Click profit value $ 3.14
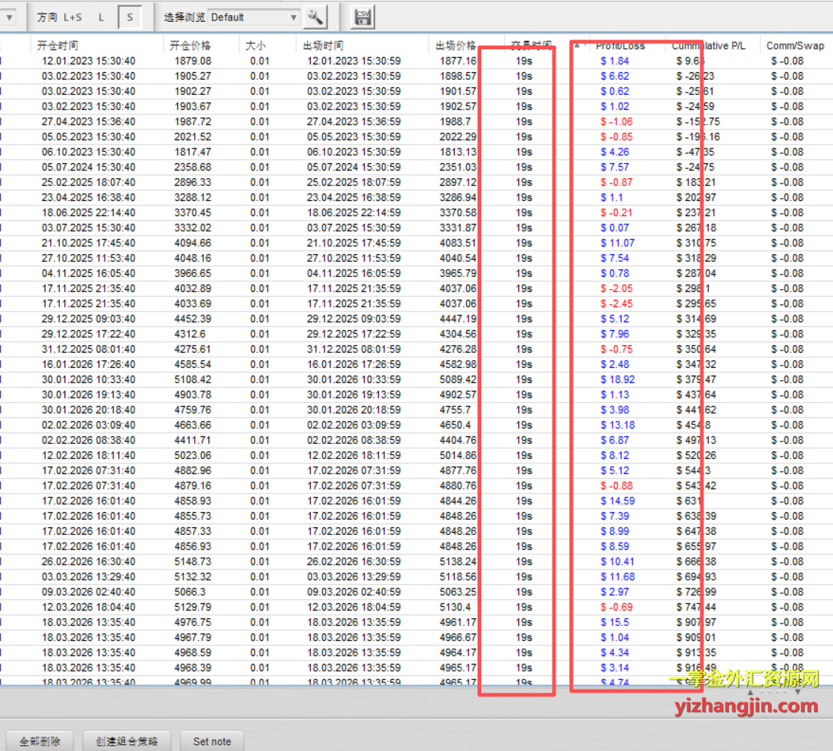Viewport: 833px width, 751px height. pos(615,668)
